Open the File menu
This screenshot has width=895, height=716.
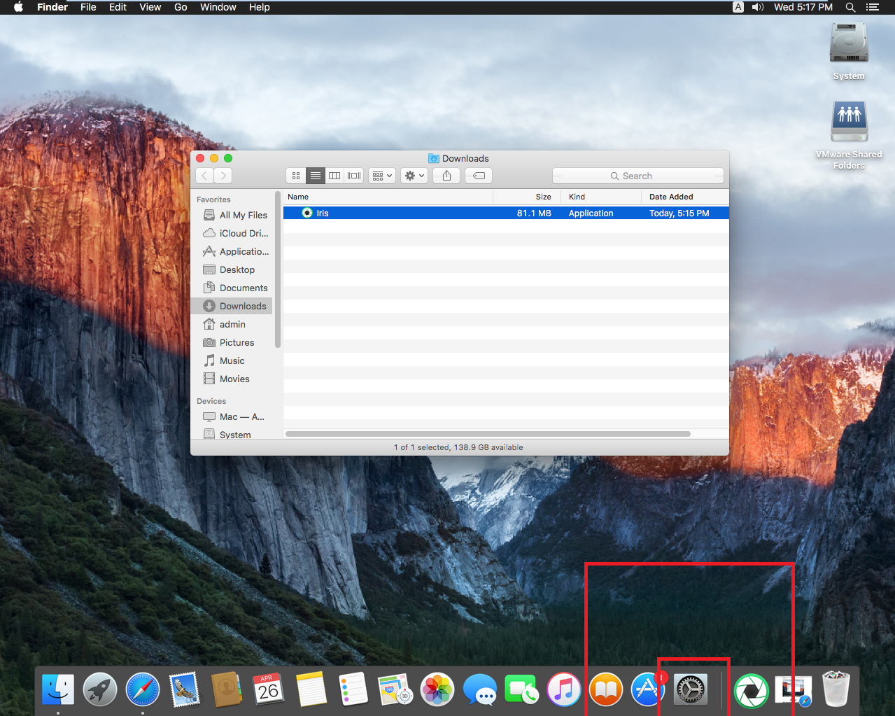coord(88,7)
